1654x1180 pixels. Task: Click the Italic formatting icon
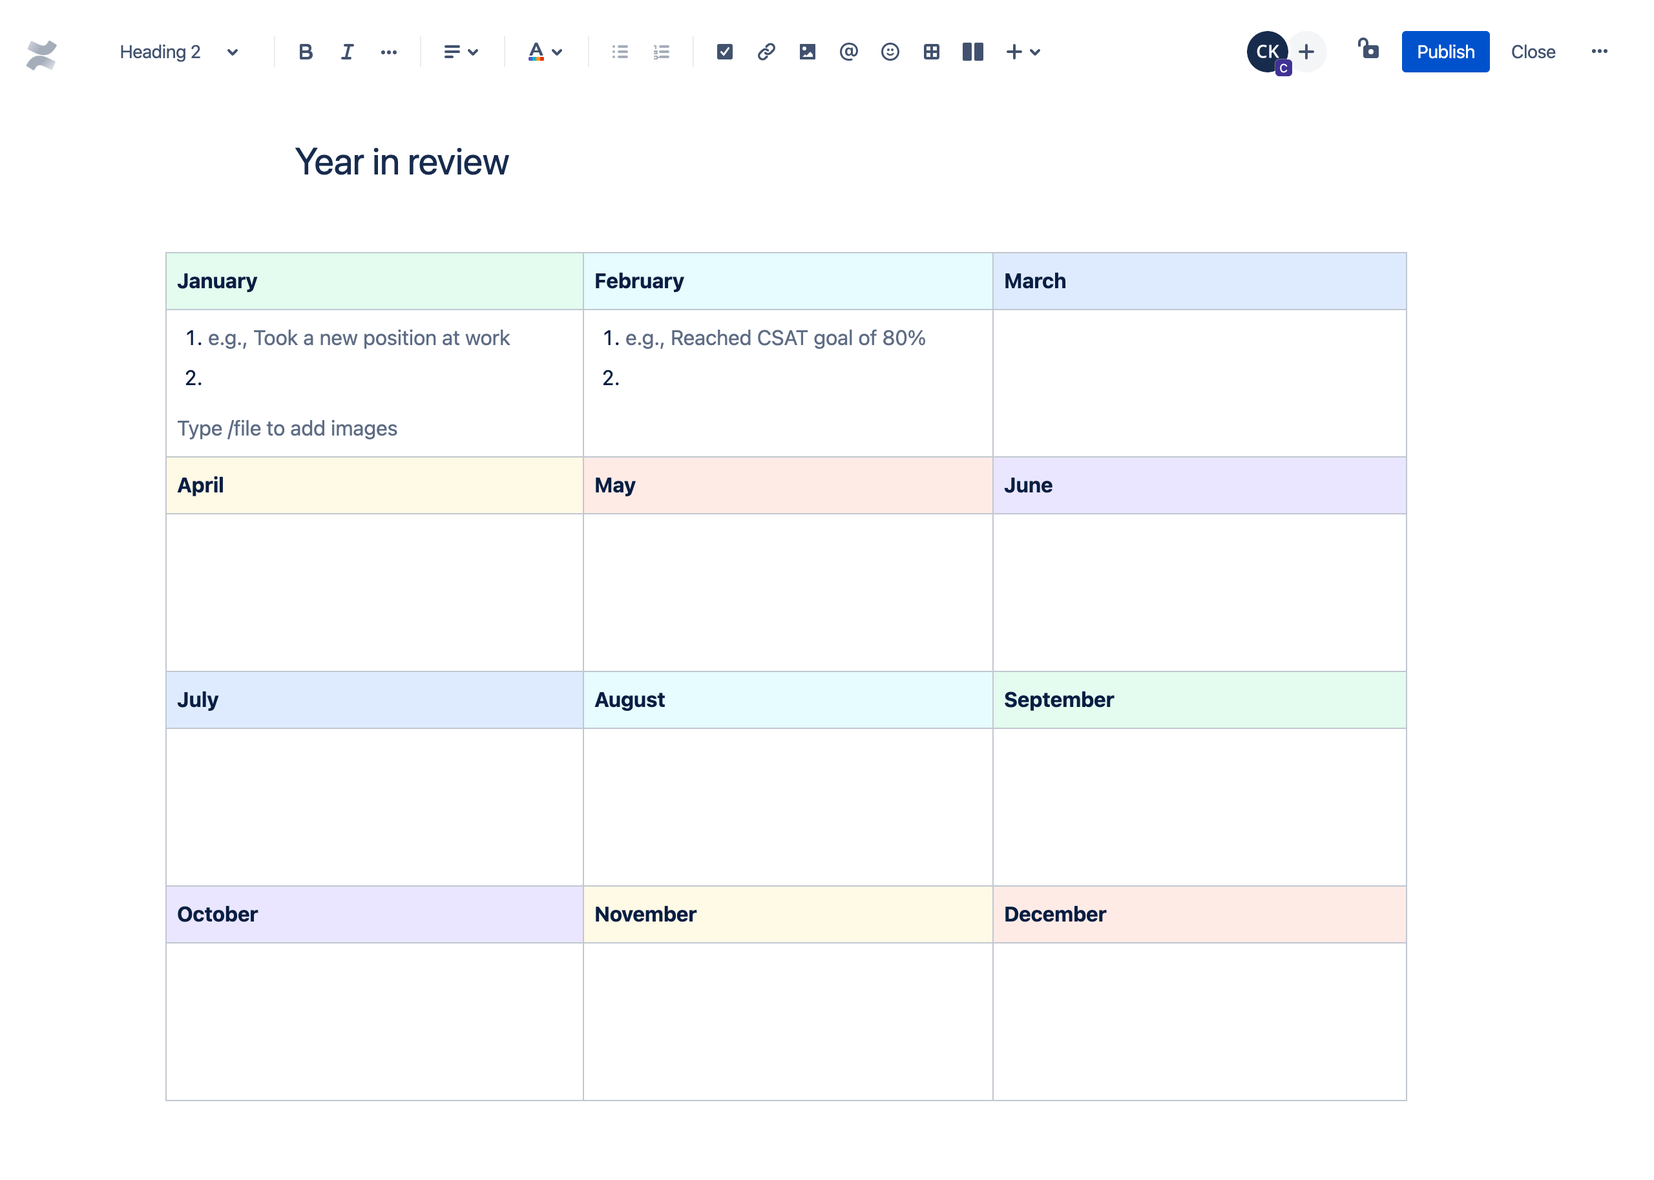[344, 51]
